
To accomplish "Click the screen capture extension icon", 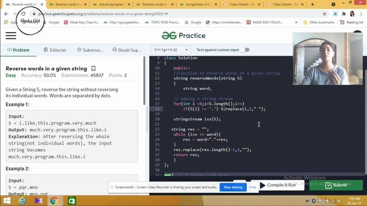I will [x=335, y=14].
